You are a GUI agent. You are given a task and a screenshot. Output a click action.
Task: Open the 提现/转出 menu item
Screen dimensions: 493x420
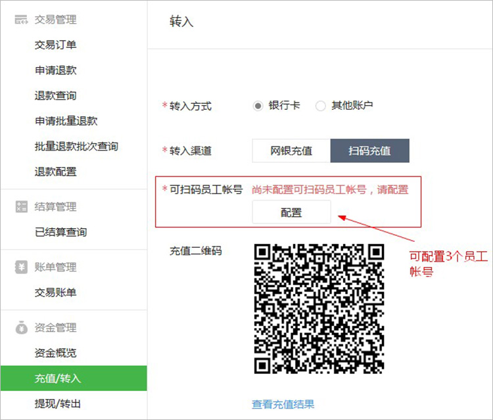tap(58, 404)
